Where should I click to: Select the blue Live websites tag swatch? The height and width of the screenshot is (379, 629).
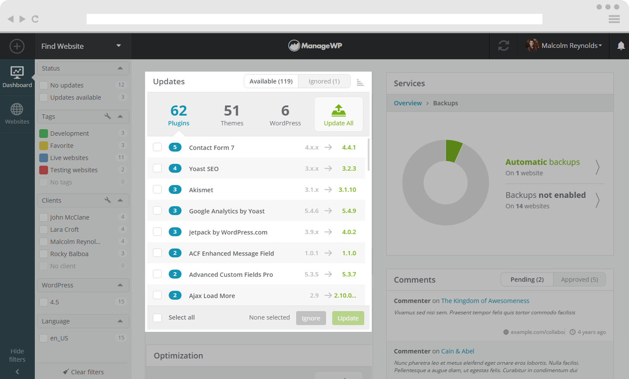tap(44, 158)
